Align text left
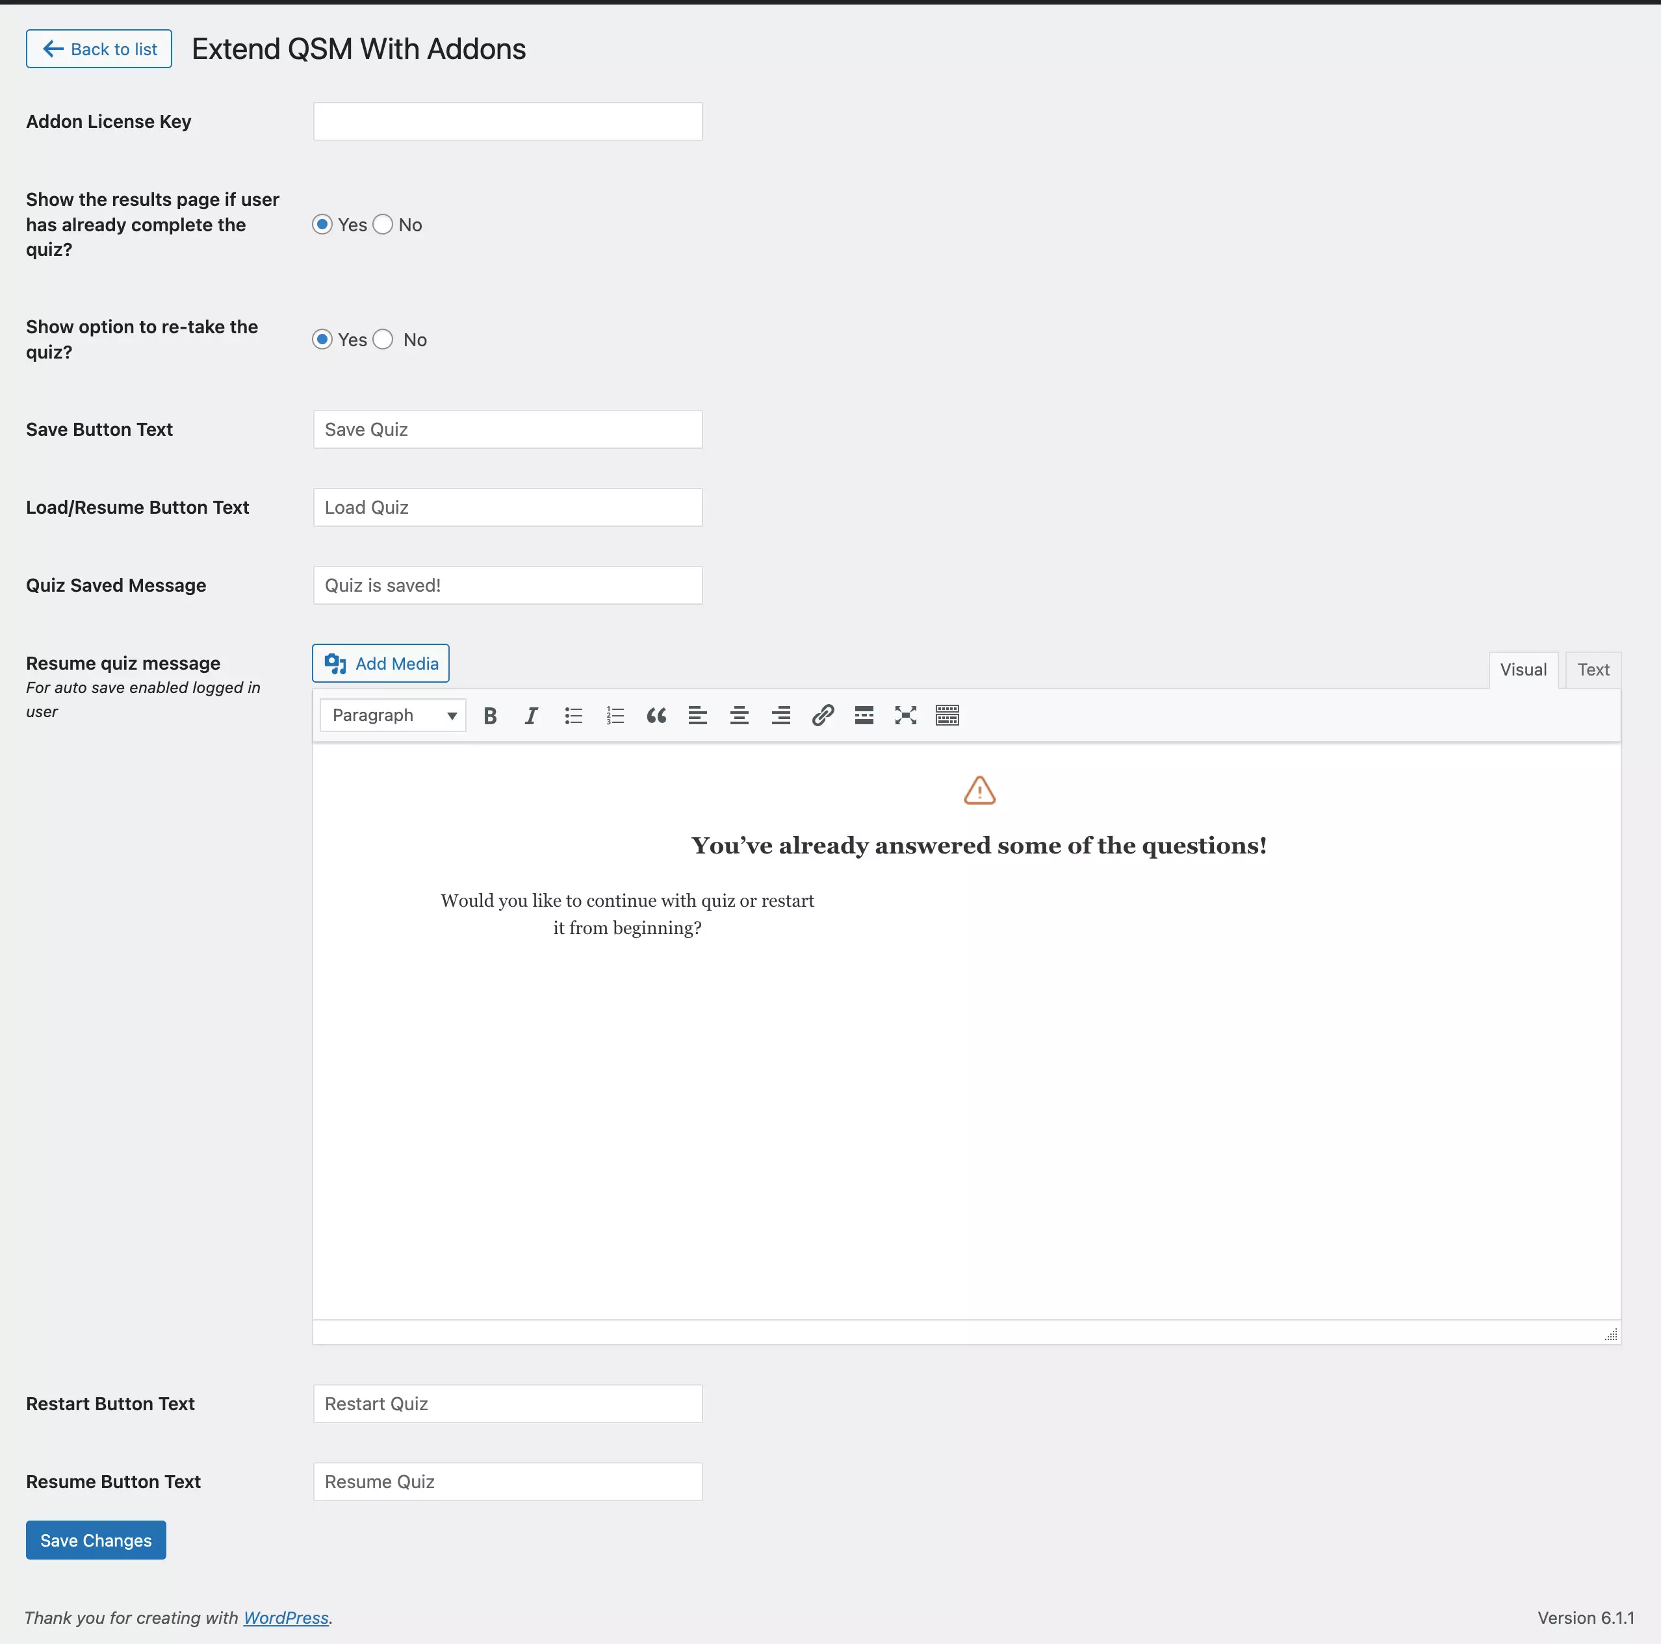1661x1644 pixels. coord(697,715)
